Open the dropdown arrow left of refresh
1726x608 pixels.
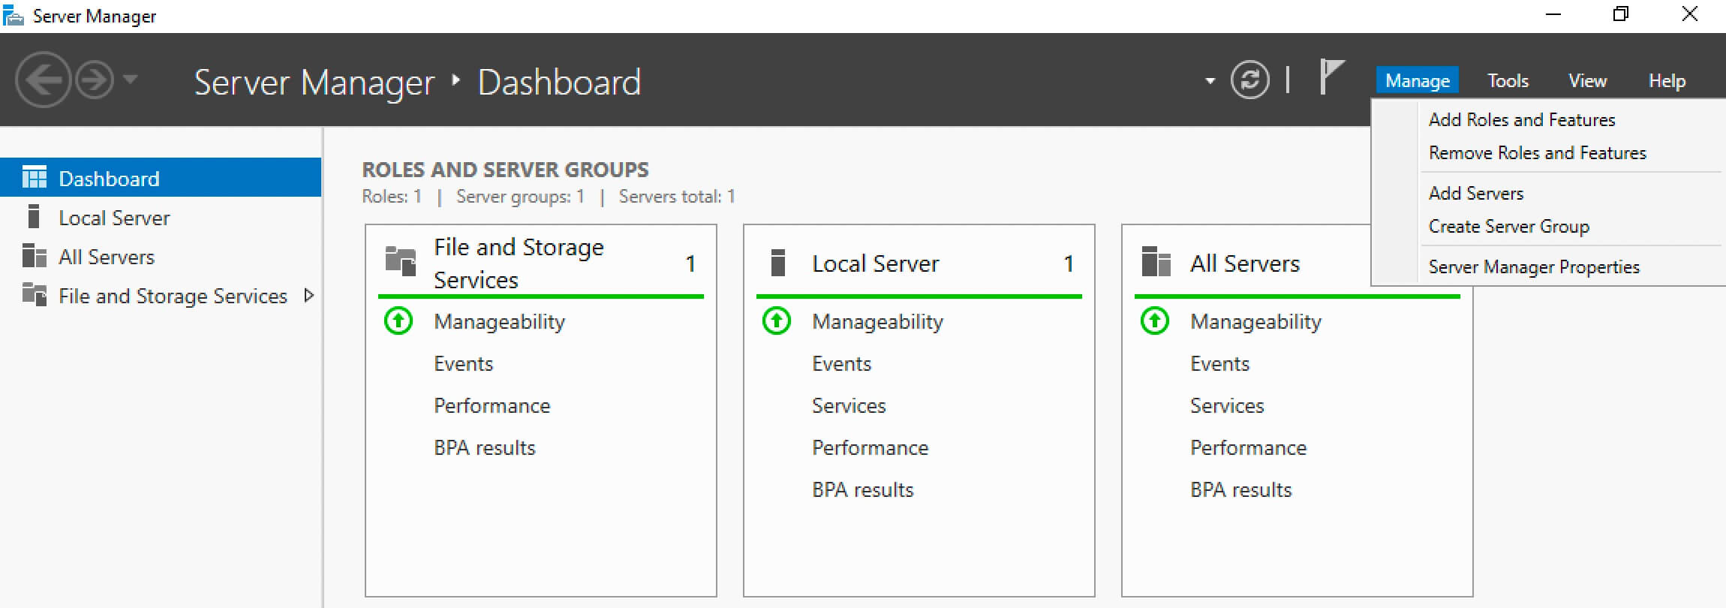[1210, 80]
